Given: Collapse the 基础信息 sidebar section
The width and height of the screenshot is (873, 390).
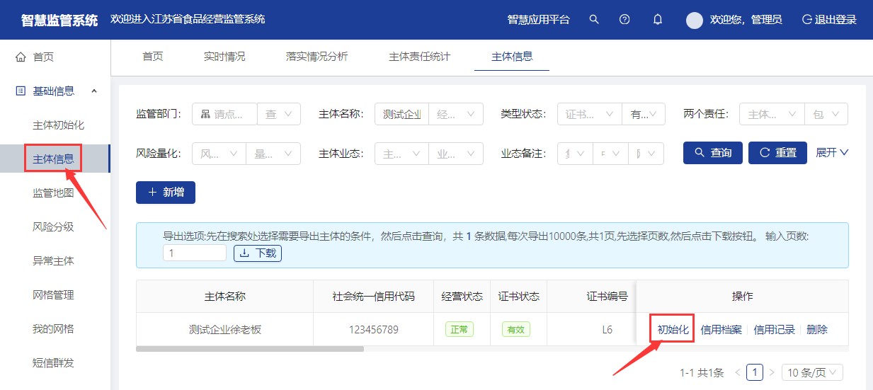Looking at the screenshot, I should (94, 91).
